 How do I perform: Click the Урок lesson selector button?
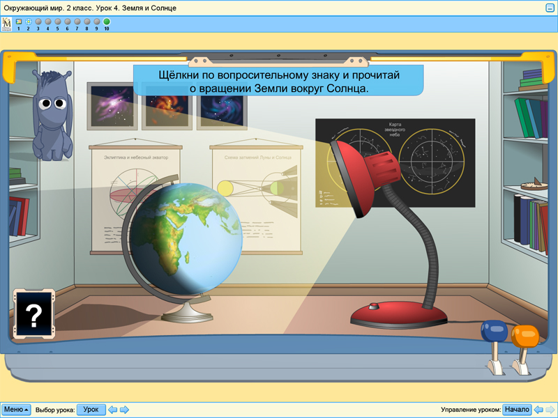(91, 410)
